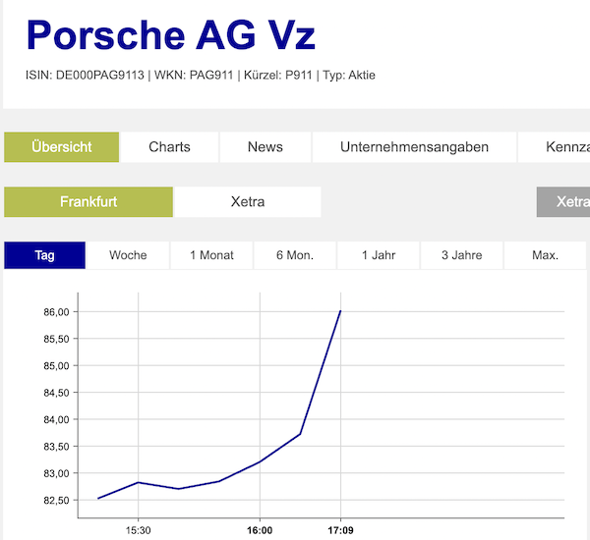Select the Frankfurt exchange button

(x=88, y=202)
